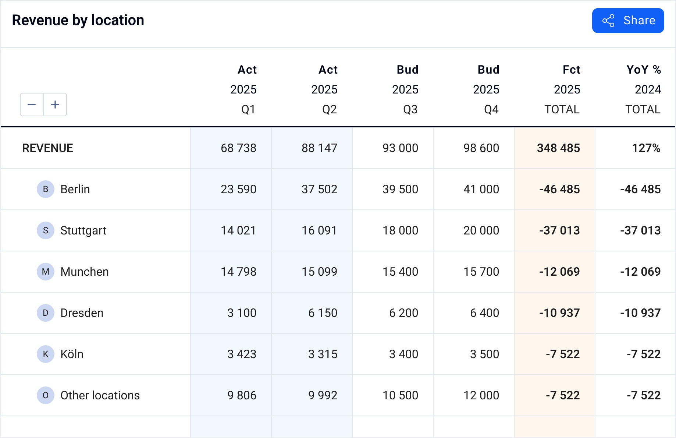Click the Bud 2025 Q3 column header

tap(406, 89)
